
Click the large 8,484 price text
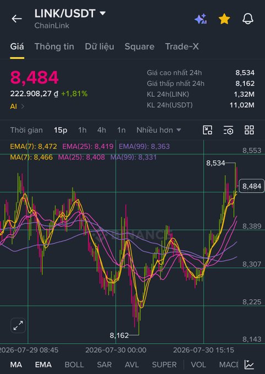point(34,78)
